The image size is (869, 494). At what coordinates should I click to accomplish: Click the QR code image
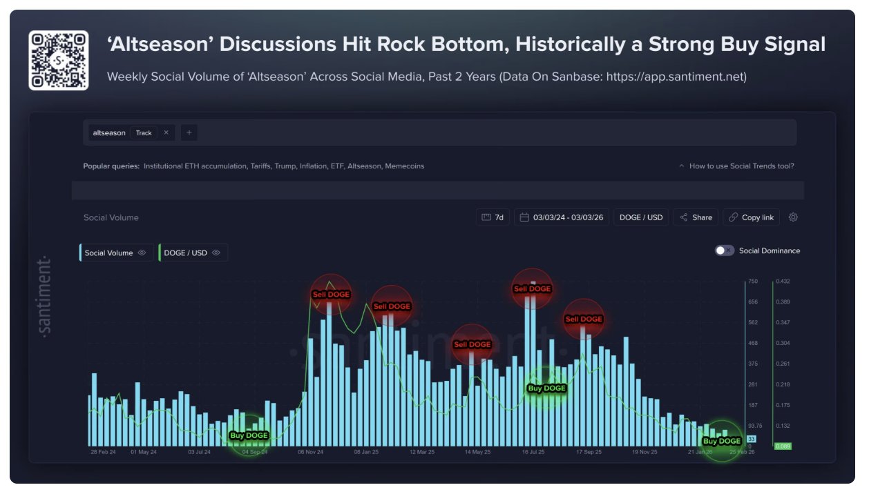click(x=59, y=60)
